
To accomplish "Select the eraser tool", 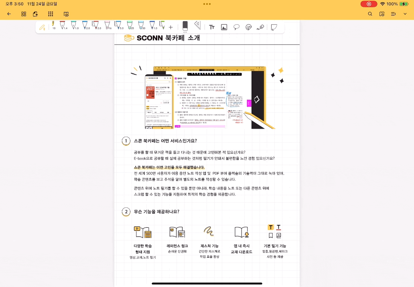I will [185, 26].
